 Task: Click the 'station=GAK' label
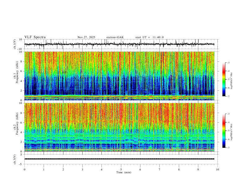(115, 37)
